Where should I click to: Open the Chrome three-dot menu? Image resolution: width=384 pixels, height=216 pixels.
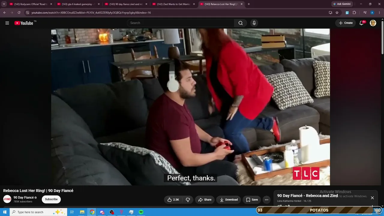pos(379,13)
